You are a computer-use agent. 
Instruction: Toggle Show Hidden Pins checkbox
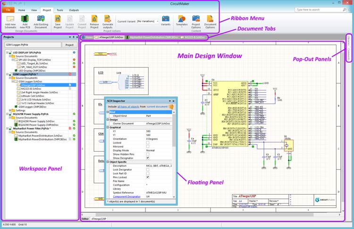point(148,154)
